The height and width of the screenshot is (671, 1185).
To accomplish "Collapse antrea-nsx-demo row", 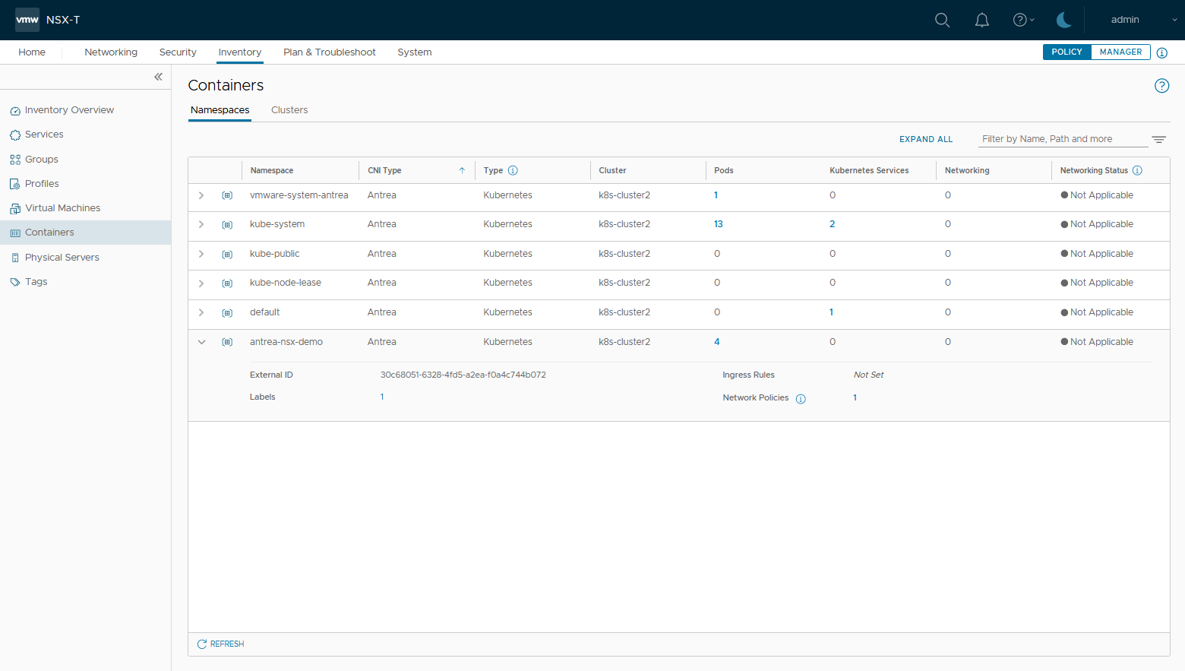I will 201,342.
